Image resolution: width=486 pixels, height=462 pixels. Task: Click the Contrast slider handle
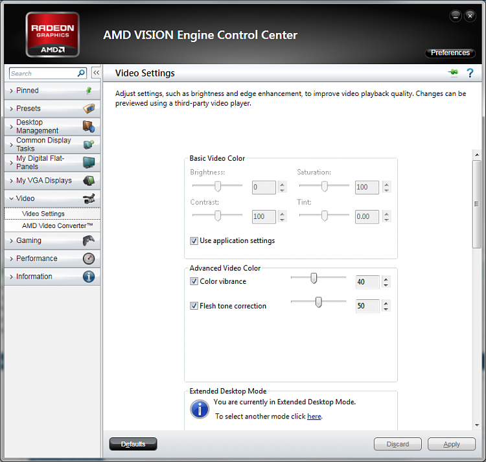218,216
